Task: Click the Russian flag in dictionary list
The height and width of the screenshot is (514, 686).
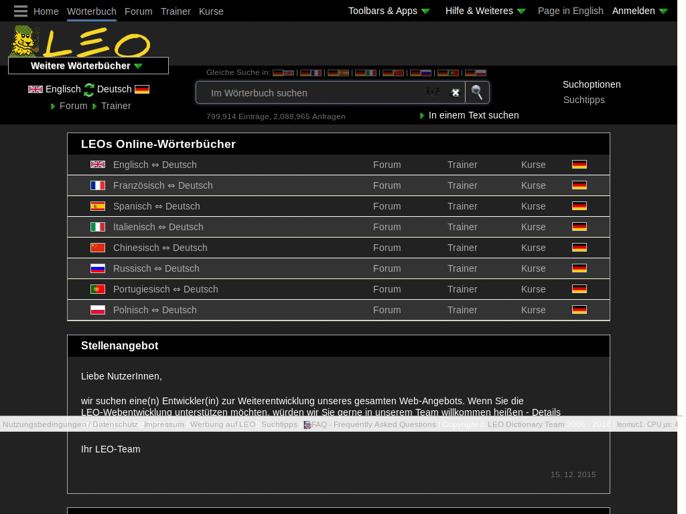Action: [98, 268]
